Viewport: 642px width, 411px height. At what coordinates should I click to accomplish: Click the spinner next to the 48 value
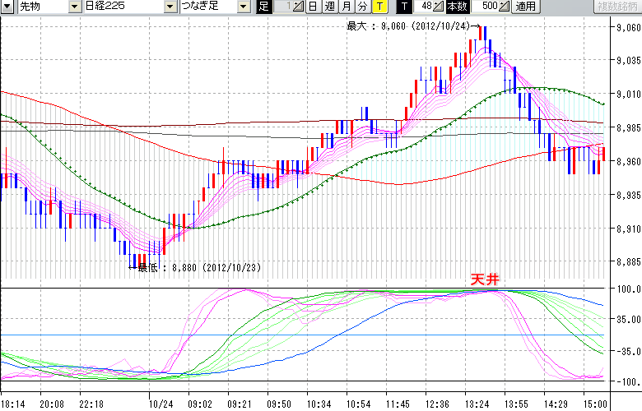click(x=440, y=7)
